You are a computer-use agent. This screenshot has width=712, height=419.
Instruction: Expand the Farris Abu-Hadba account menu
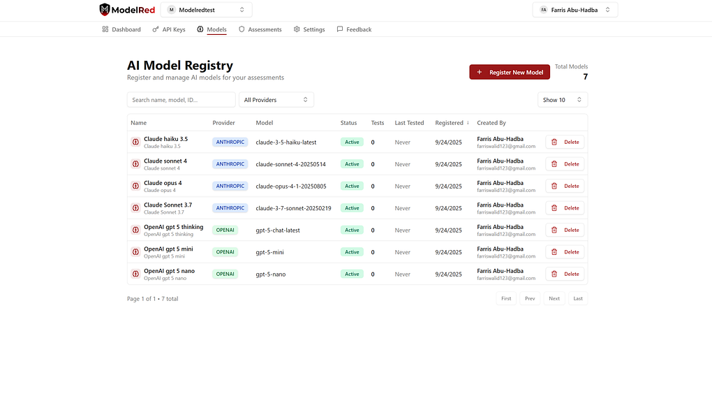click(x=575, y=10)
